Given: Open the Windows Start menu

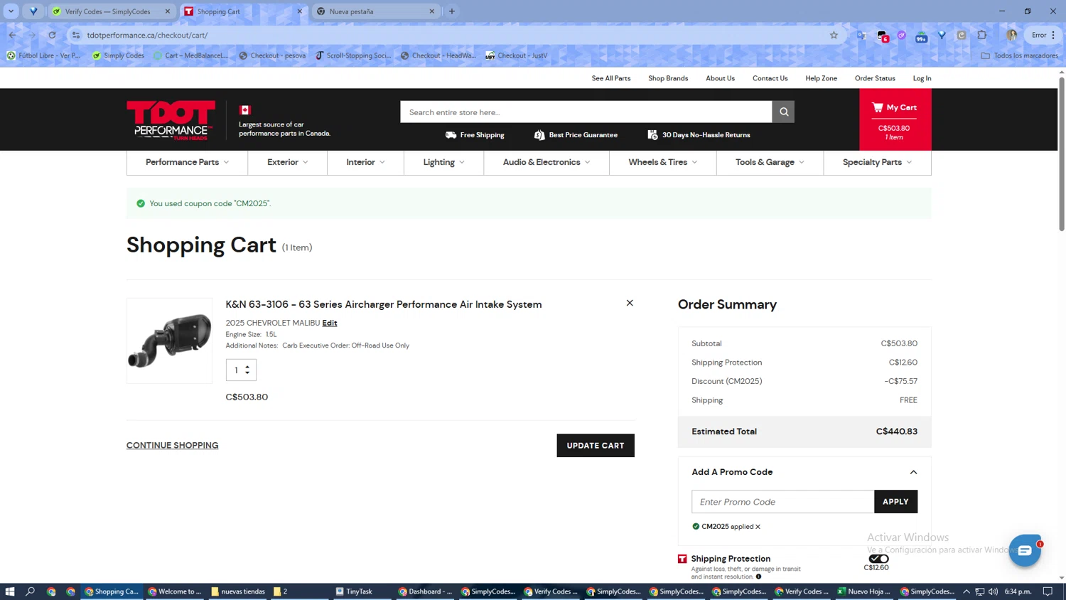Looking at the screenshot, I should pos(10,591).
